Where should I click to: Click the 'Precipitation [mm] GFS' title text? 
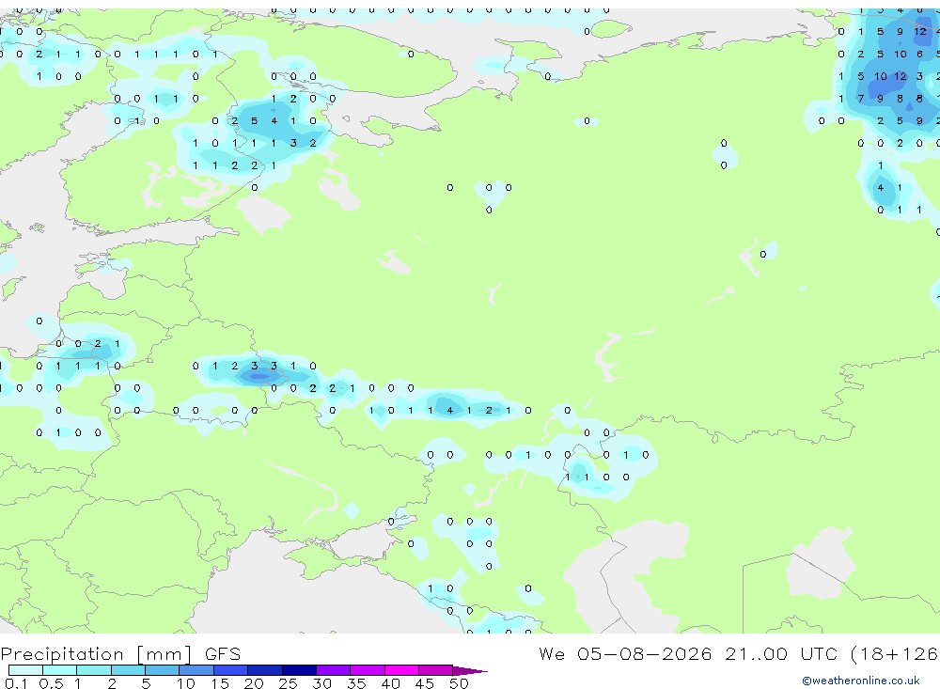[120, 654]
